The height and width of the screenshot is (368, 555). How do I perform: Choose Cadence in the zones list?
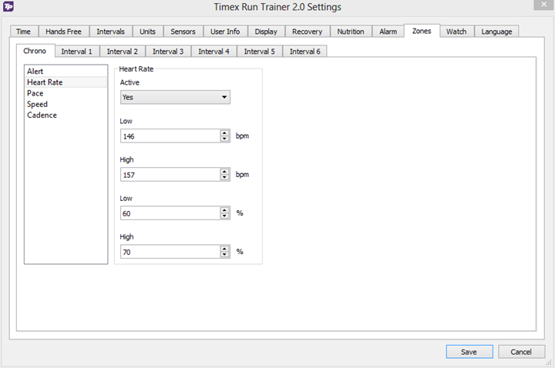[66, 115]
